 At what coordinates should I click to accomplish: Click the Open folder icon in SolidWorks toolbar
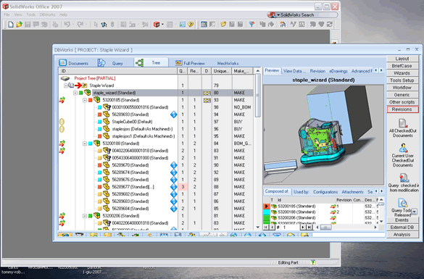[19, 25]
